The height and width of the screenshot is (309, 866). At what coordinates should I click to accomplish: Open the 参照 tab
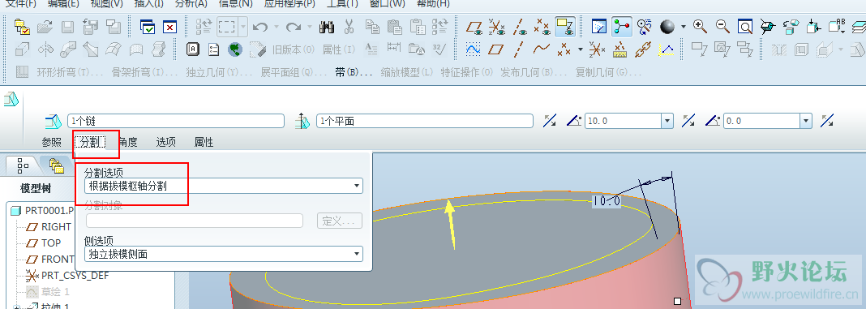(x=51, y=142)
